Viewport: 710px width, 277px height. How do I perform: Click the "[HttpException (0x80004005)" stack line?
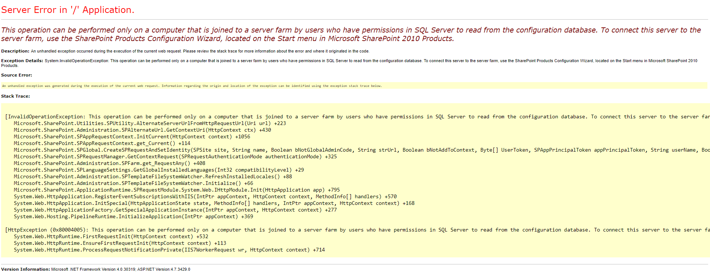coord(357,230)
